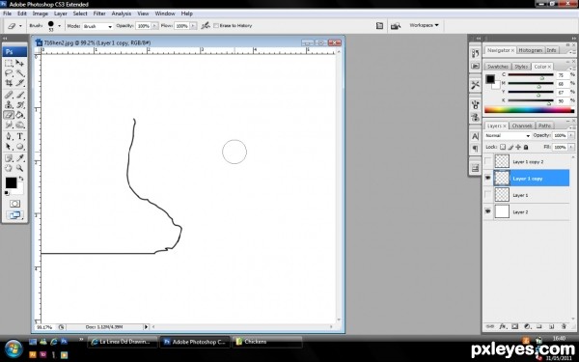Select the Lasso tool

[9, 73]
